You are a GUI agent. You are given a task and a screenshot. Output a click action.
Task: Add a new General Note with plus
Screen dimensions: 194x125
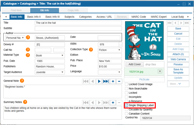[113, 81]
